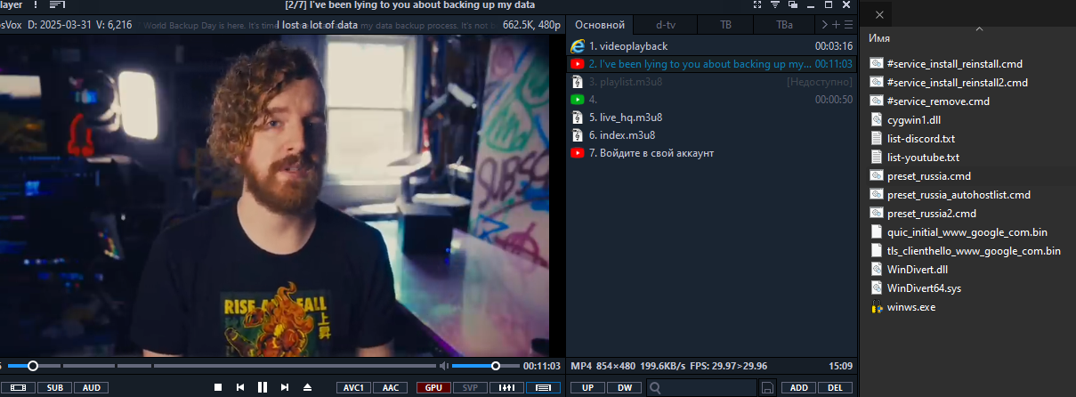Screen dimensions: 1076x397
Task: Pause the playing video
Action: [x=263, y=387]
